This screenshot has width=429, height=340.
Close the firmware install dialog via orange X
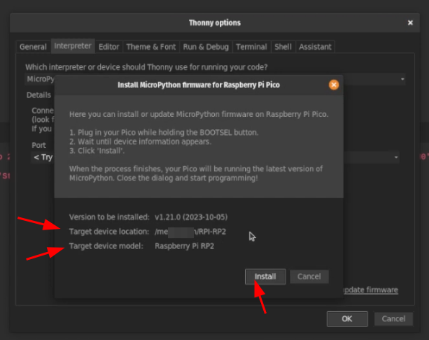click(x=334, y=85)
